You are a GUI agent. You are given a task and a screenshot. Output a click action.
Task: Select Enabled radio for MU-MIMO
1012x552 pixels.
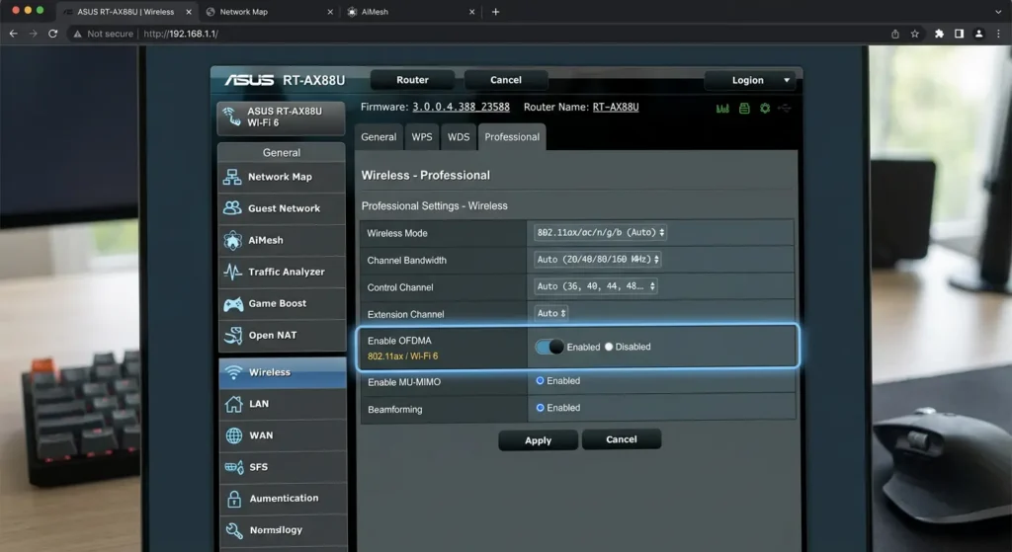(x=541, y=381)
